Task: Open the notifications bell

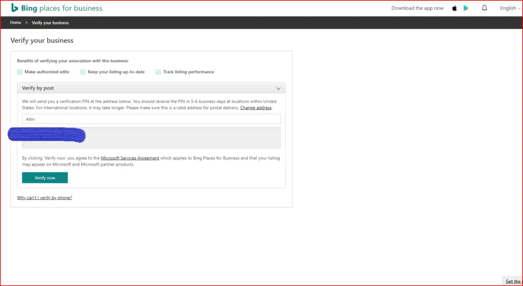Action: coord(484,8)
